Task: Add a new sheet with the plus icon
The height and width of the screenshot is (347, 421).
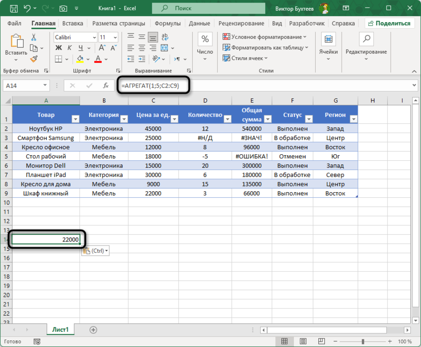Action: point(93,329)
